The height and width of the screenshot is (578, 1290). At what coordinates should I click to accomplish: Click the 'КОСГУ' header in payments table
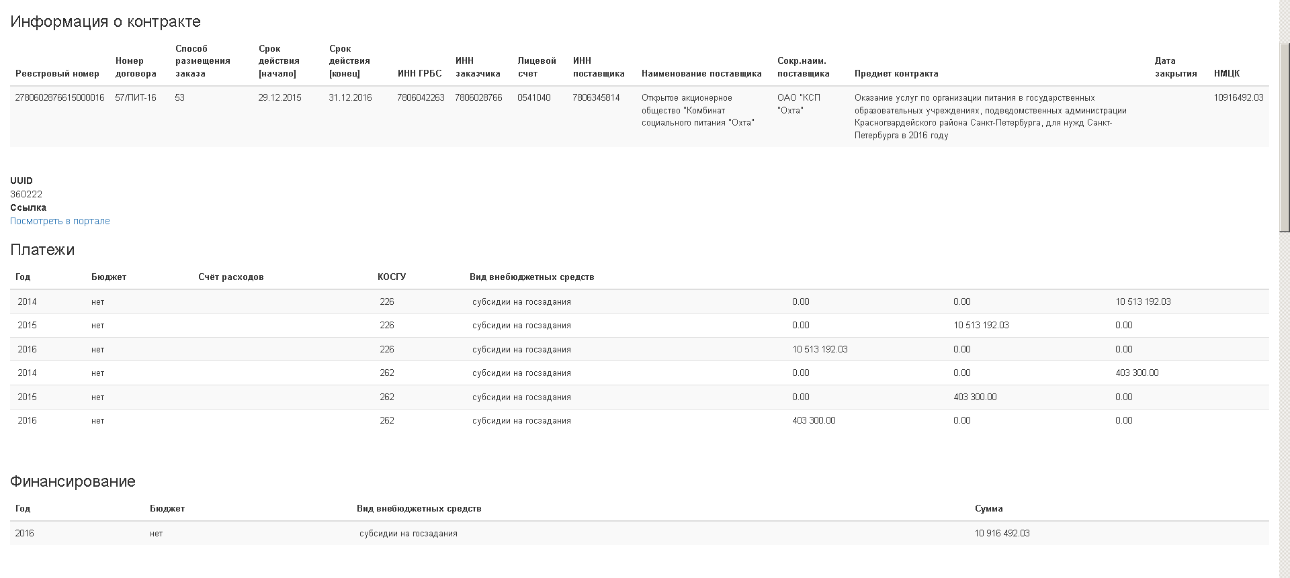tap(392, 277)
